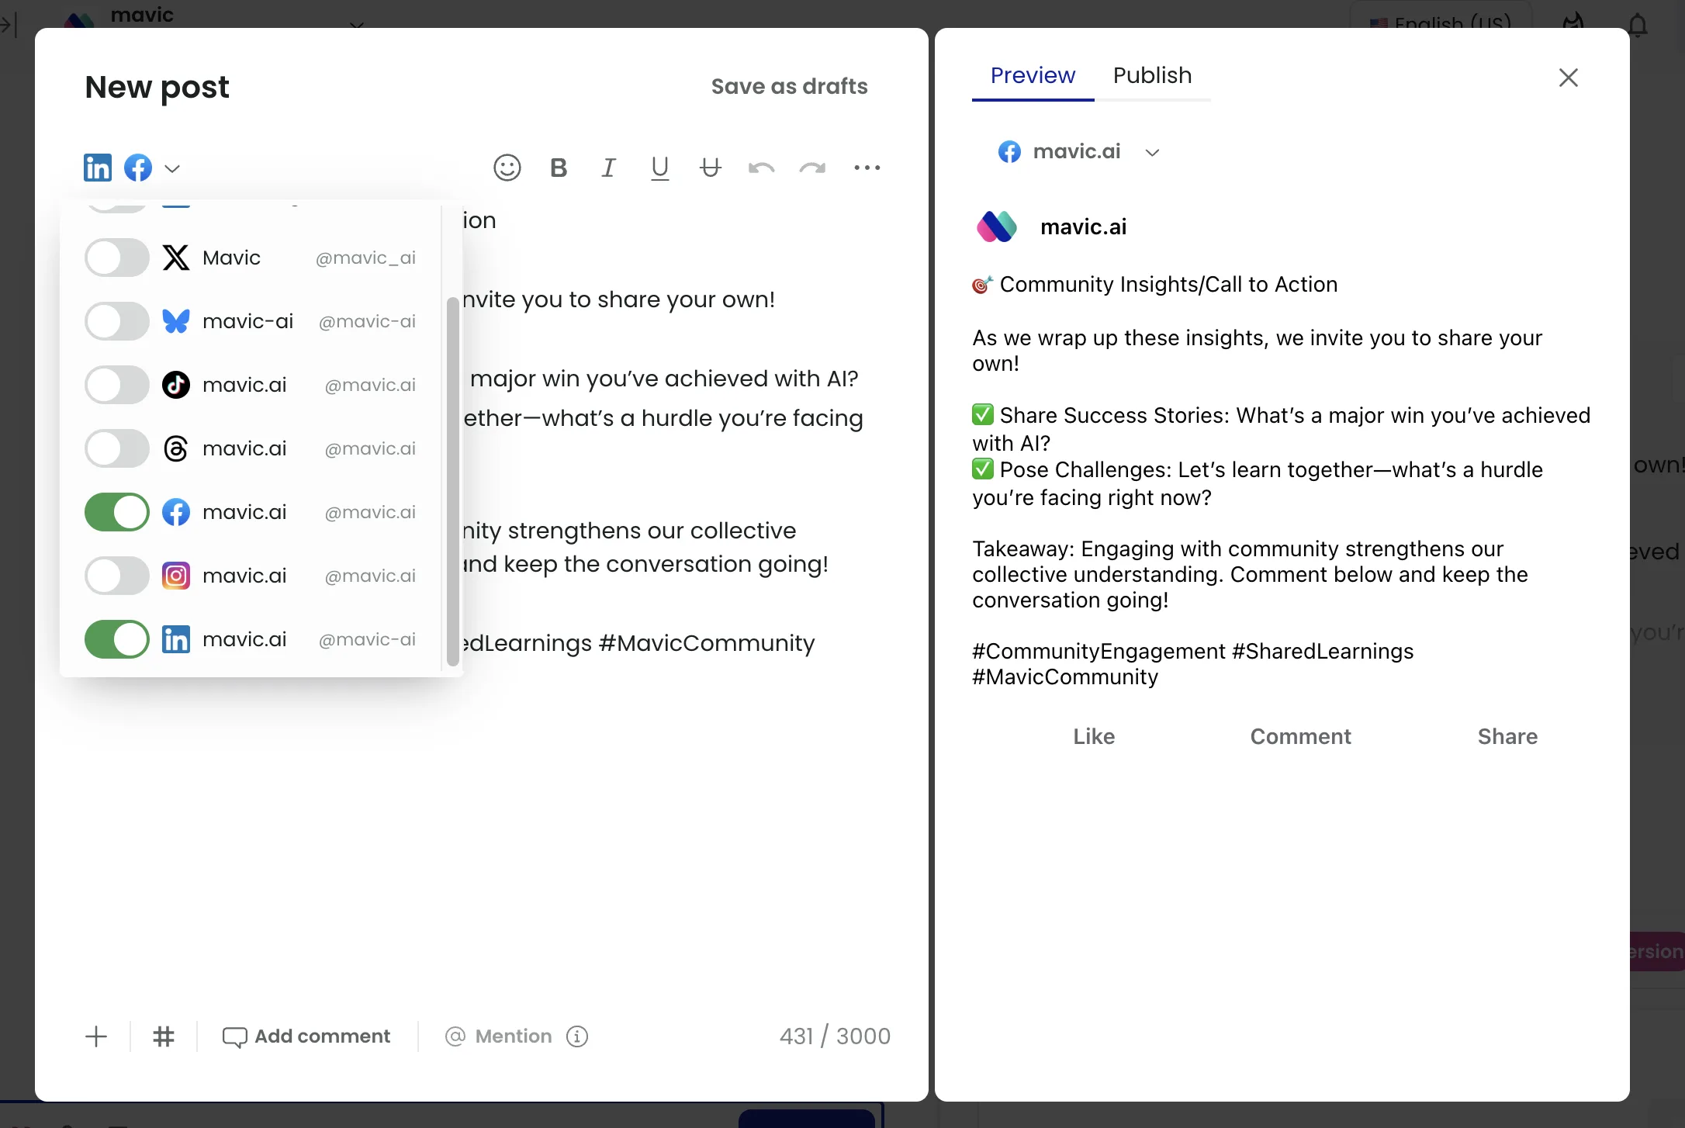Undo the last edit
Viewport: 1685px width, 1128px height.
pos(762,168)
